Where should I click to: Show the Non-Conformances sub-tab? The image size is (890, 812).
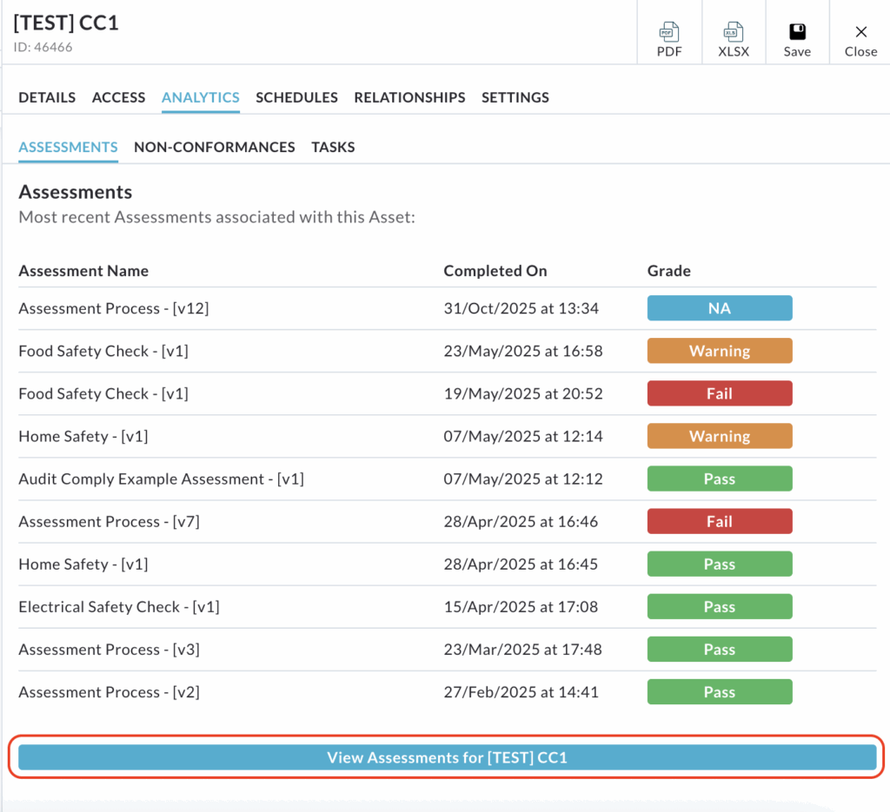pos(215,147)
